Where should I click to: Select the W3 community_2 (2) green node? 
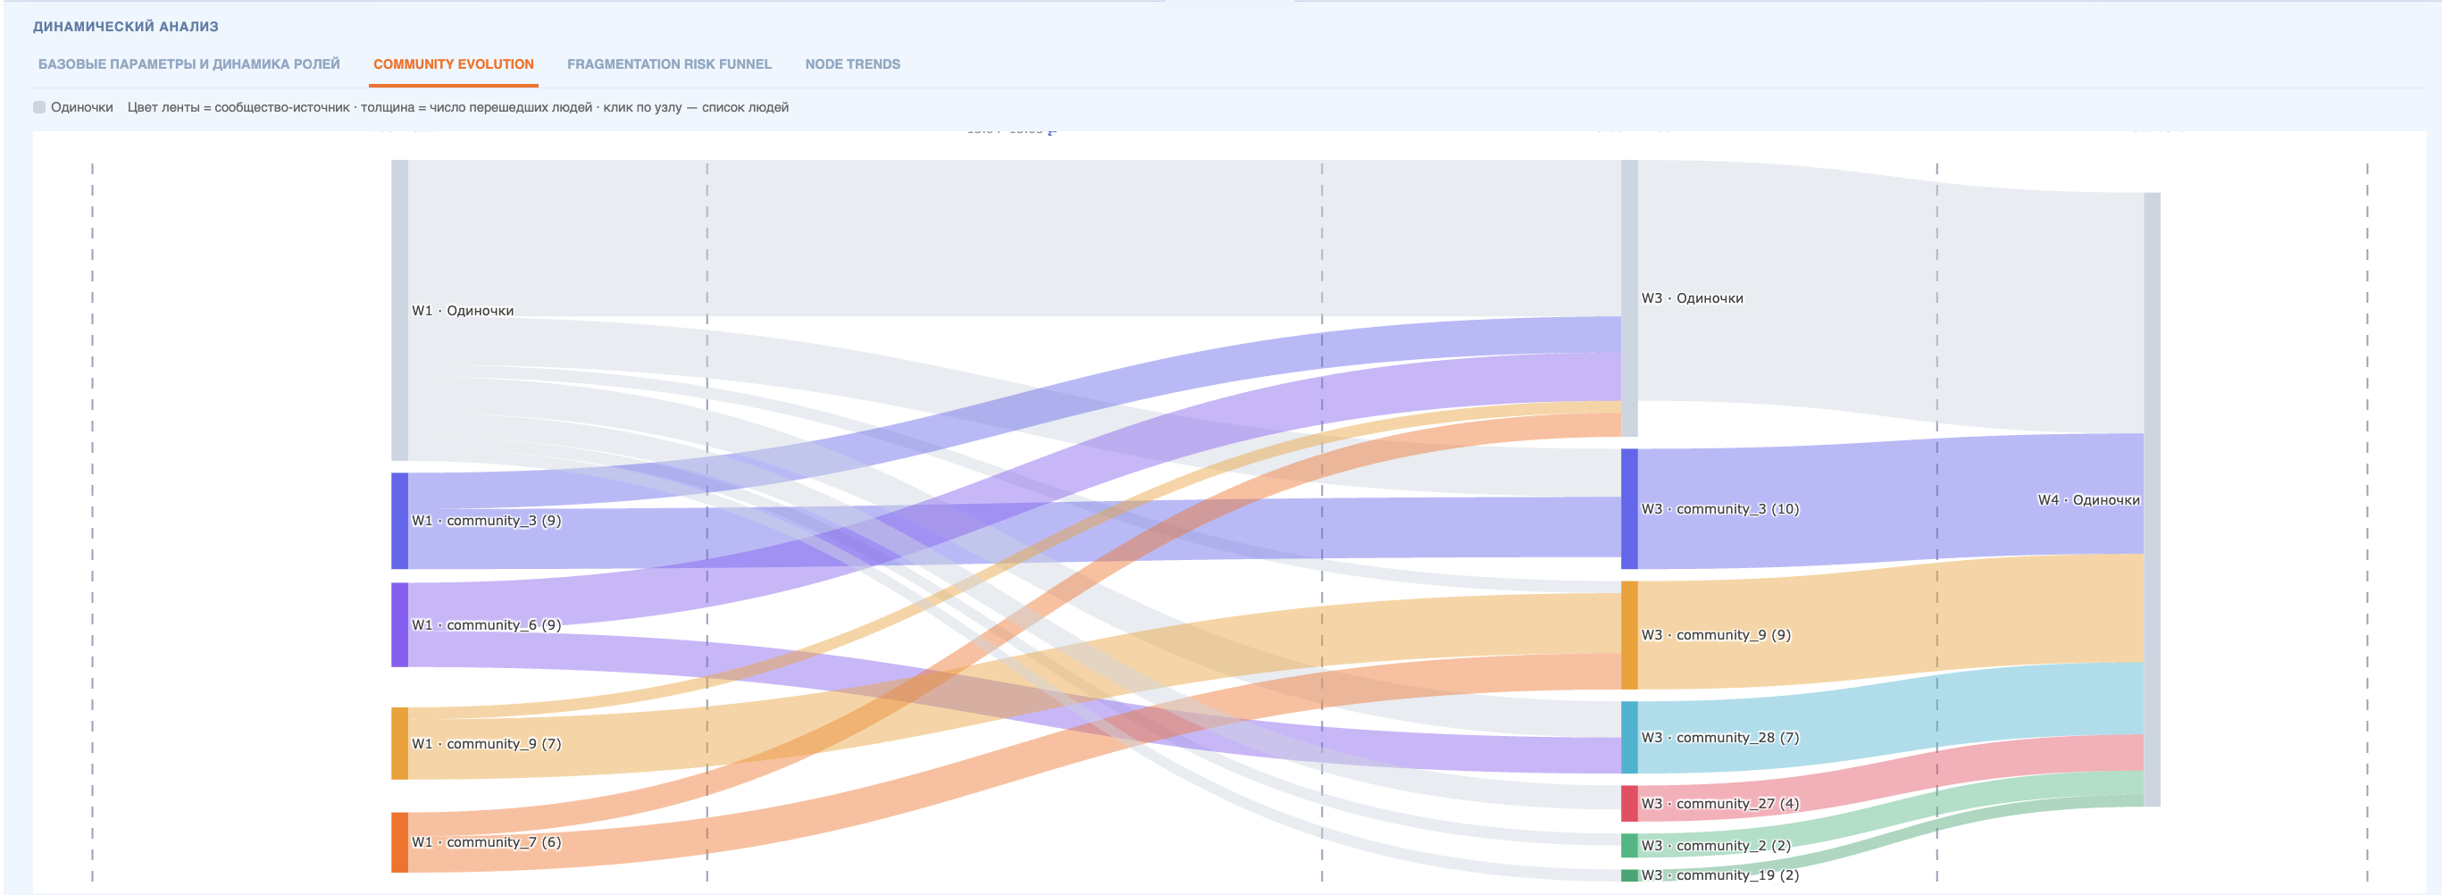pos(1628,846)
